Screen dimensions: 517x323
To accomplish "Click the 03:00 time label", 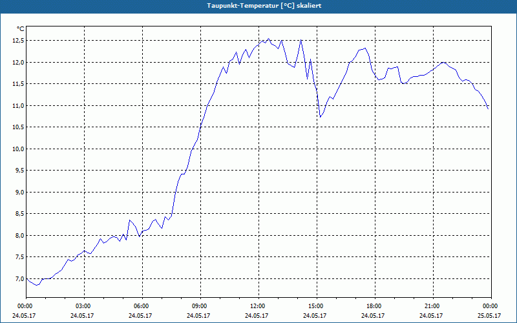I will 85,306.
